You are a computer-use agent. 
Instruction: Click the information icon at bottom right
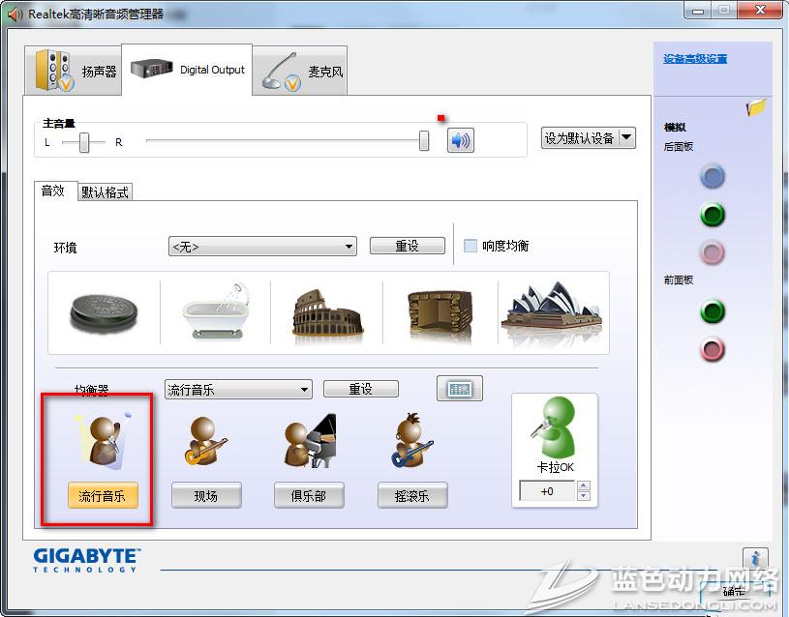[755, 559]
